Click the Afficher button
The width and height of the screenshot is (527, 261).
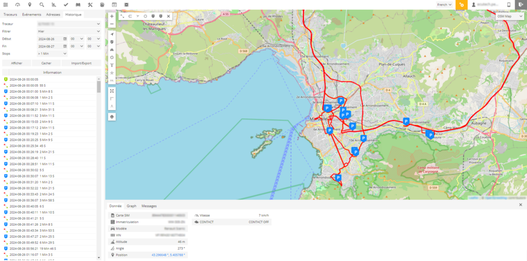click(17, 63)
